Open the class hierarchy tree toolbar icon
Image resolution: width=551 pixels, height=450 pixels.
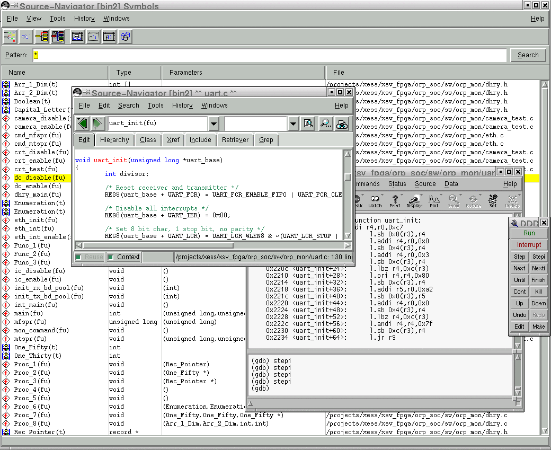point(41,37)
